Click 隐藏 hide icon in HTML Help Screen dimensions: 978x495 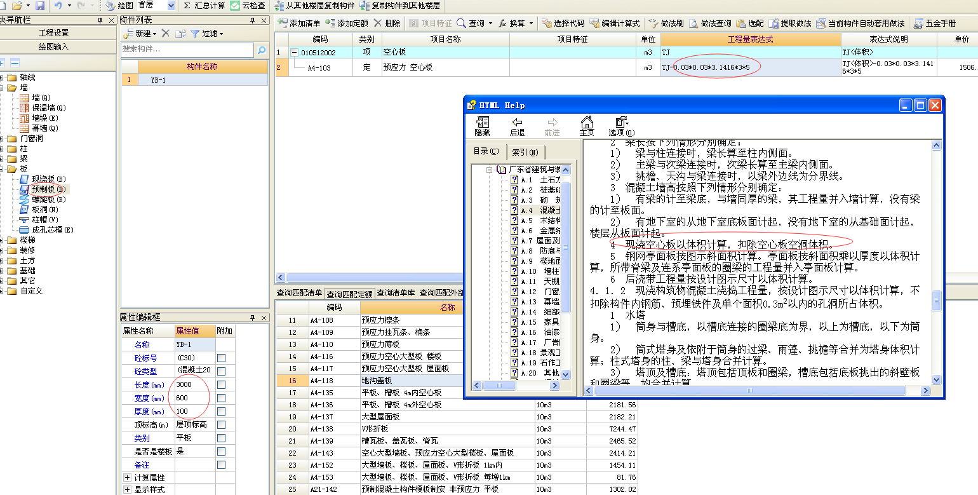[x=482, y=123]
